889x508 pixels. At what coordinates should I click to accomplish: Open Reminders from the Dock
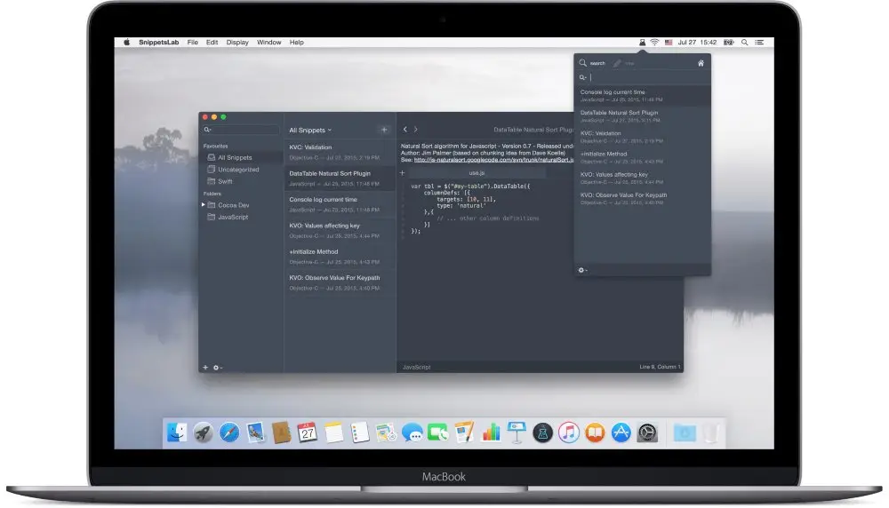click(359, 433)
